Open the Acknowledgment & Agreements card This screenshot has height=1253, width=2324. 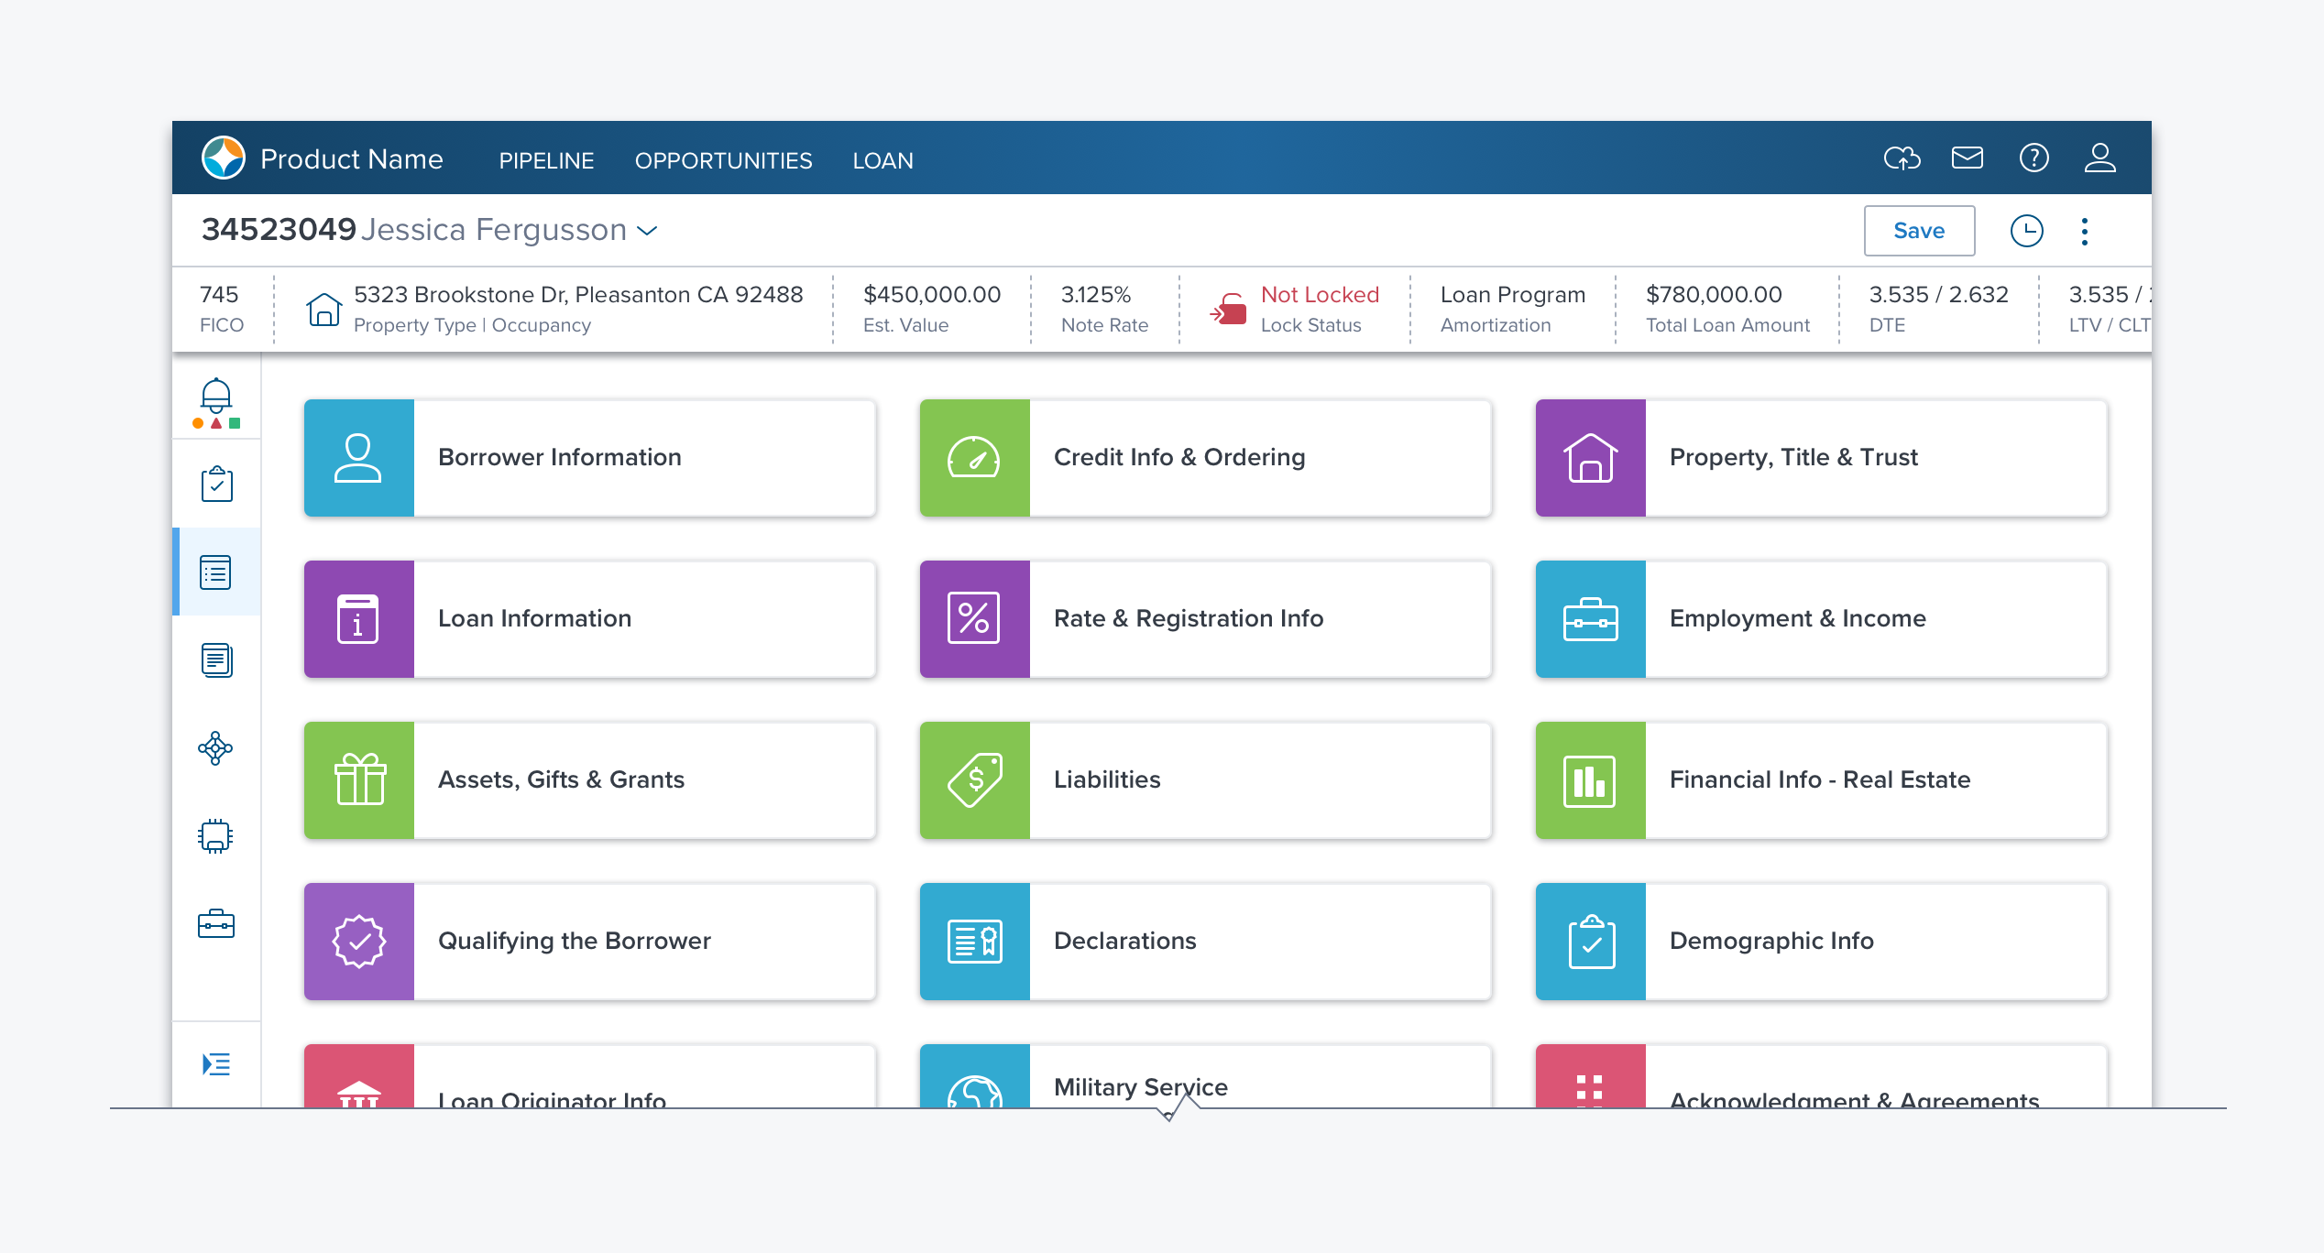pos(1821,1076)
